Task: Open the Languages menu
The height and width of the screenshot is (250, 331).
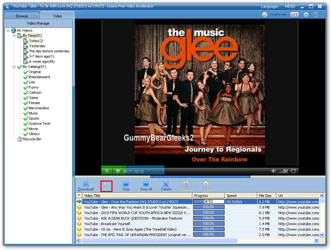Action: (x=270, y=7)
